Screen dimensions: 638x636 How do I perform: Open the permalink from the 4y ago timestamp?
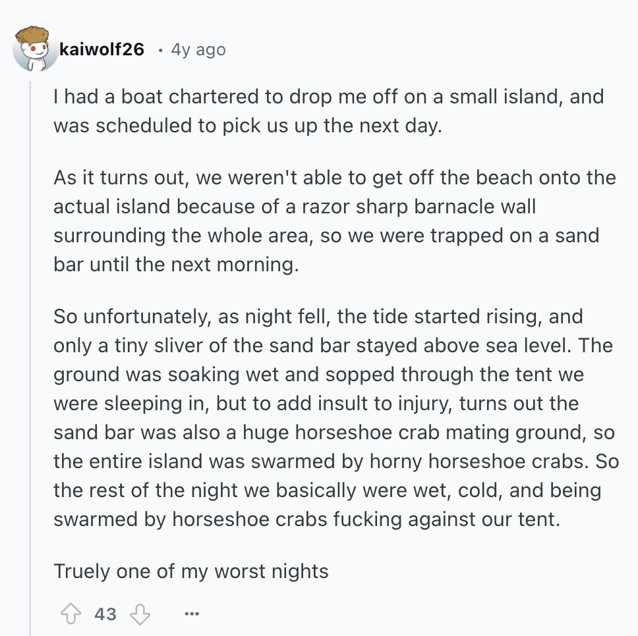point(198,49)
